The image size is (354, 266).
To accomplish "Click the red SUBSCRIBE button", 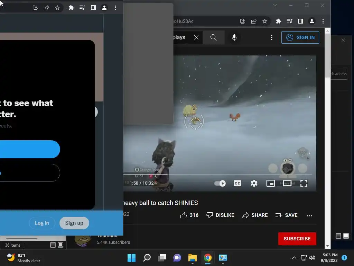I will coord(297,239).
